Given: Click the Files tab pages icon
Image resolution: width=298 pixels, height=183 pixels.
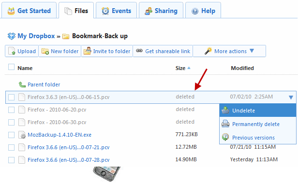Looking at the screenshot, I should pyautogui.click(x=68, y=11).
